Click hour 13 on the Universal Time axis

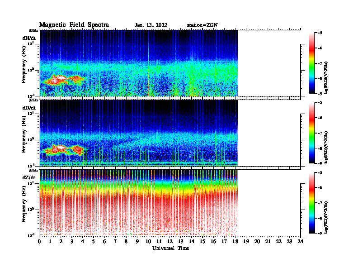[x=181, y=242]
